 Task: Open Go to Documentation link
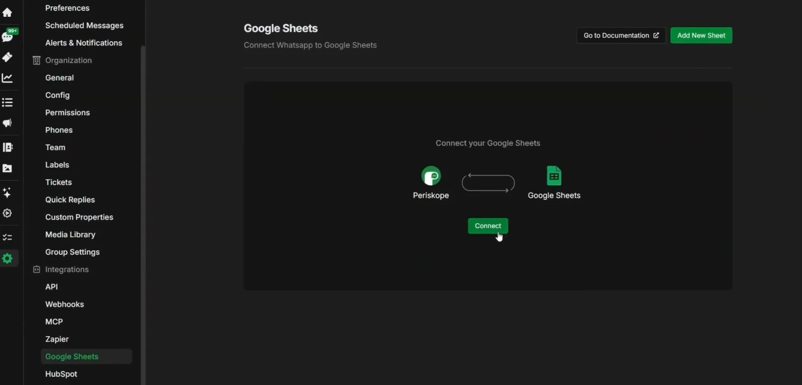point(621,35)
